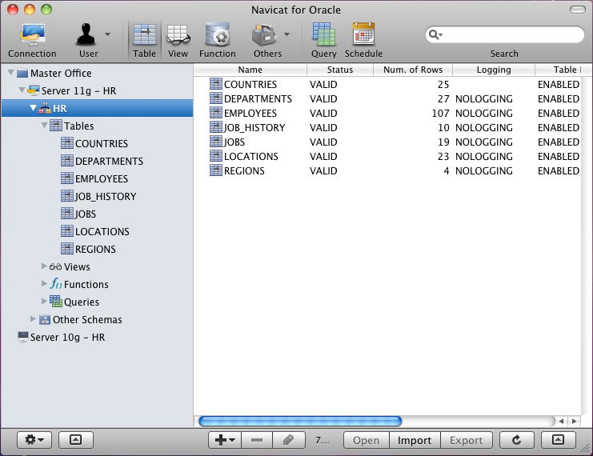Expand the Other Schemas node
The width and height of the screenshot is (593, 456).
click(x=34, y=318)
